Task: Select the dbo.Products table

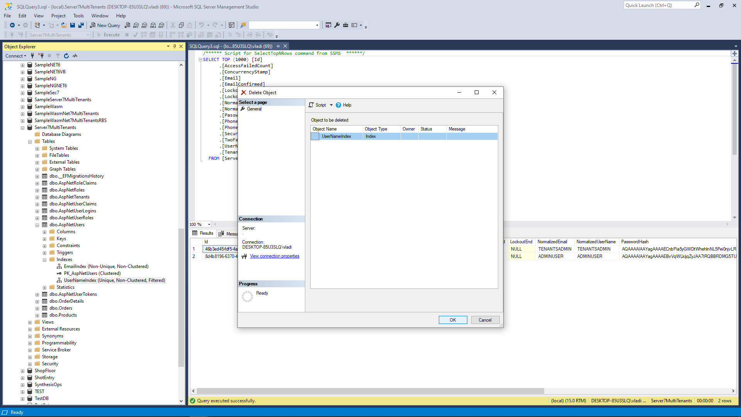Action: point(63,315)
